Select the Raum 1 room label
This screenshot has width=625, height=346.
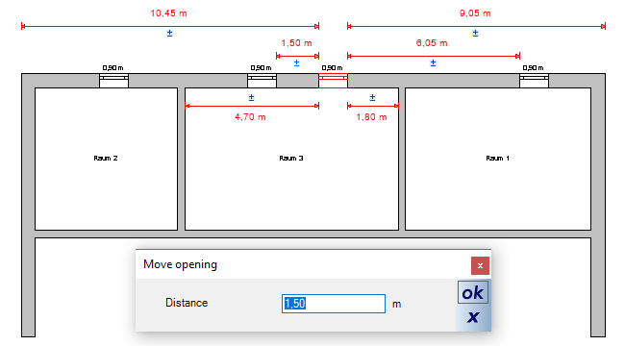pyautogui.click(x=497, y=159)
